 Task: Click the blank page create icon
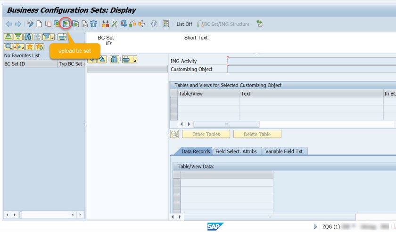point(39,24)
